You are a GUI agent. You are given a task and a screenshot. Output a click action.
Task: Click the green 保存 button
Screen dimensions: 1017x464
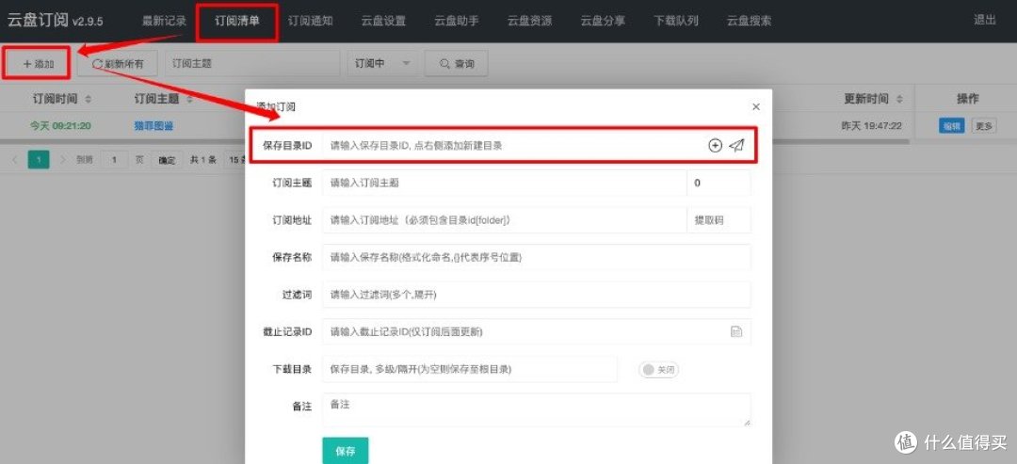point(345,451)
